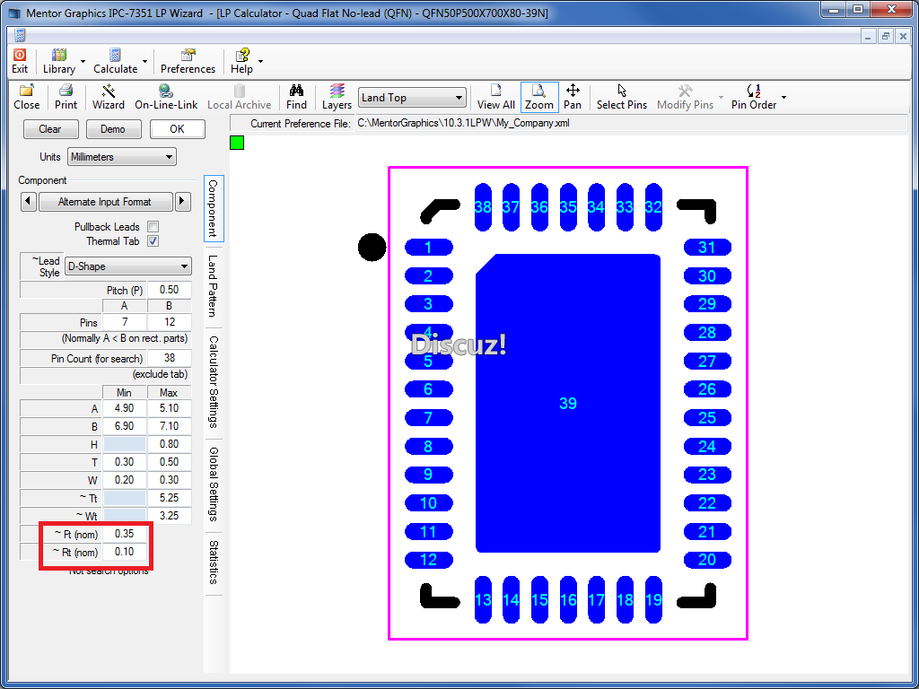Uncheck the Thermal Tab checkbox

coord(153,241)
